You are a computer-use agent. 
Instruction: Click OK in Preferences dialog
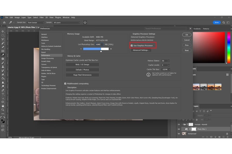pyautogui.click(x=187, y=35)
